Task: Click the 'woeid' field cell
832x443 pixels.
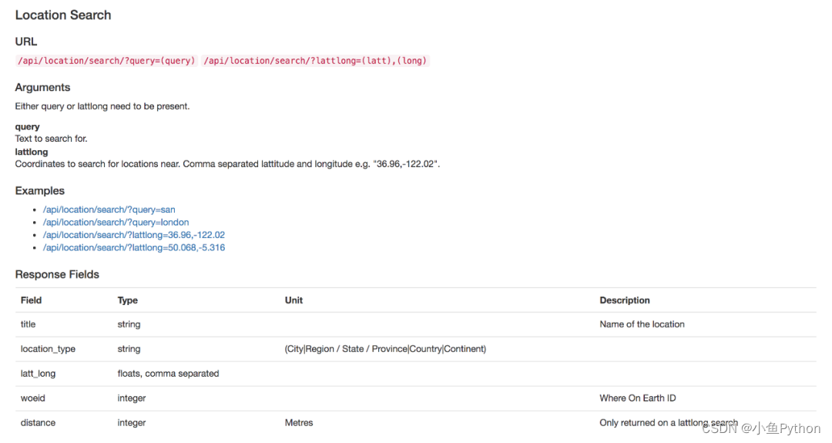Action: pyautogui.click(x=33, y=398)
